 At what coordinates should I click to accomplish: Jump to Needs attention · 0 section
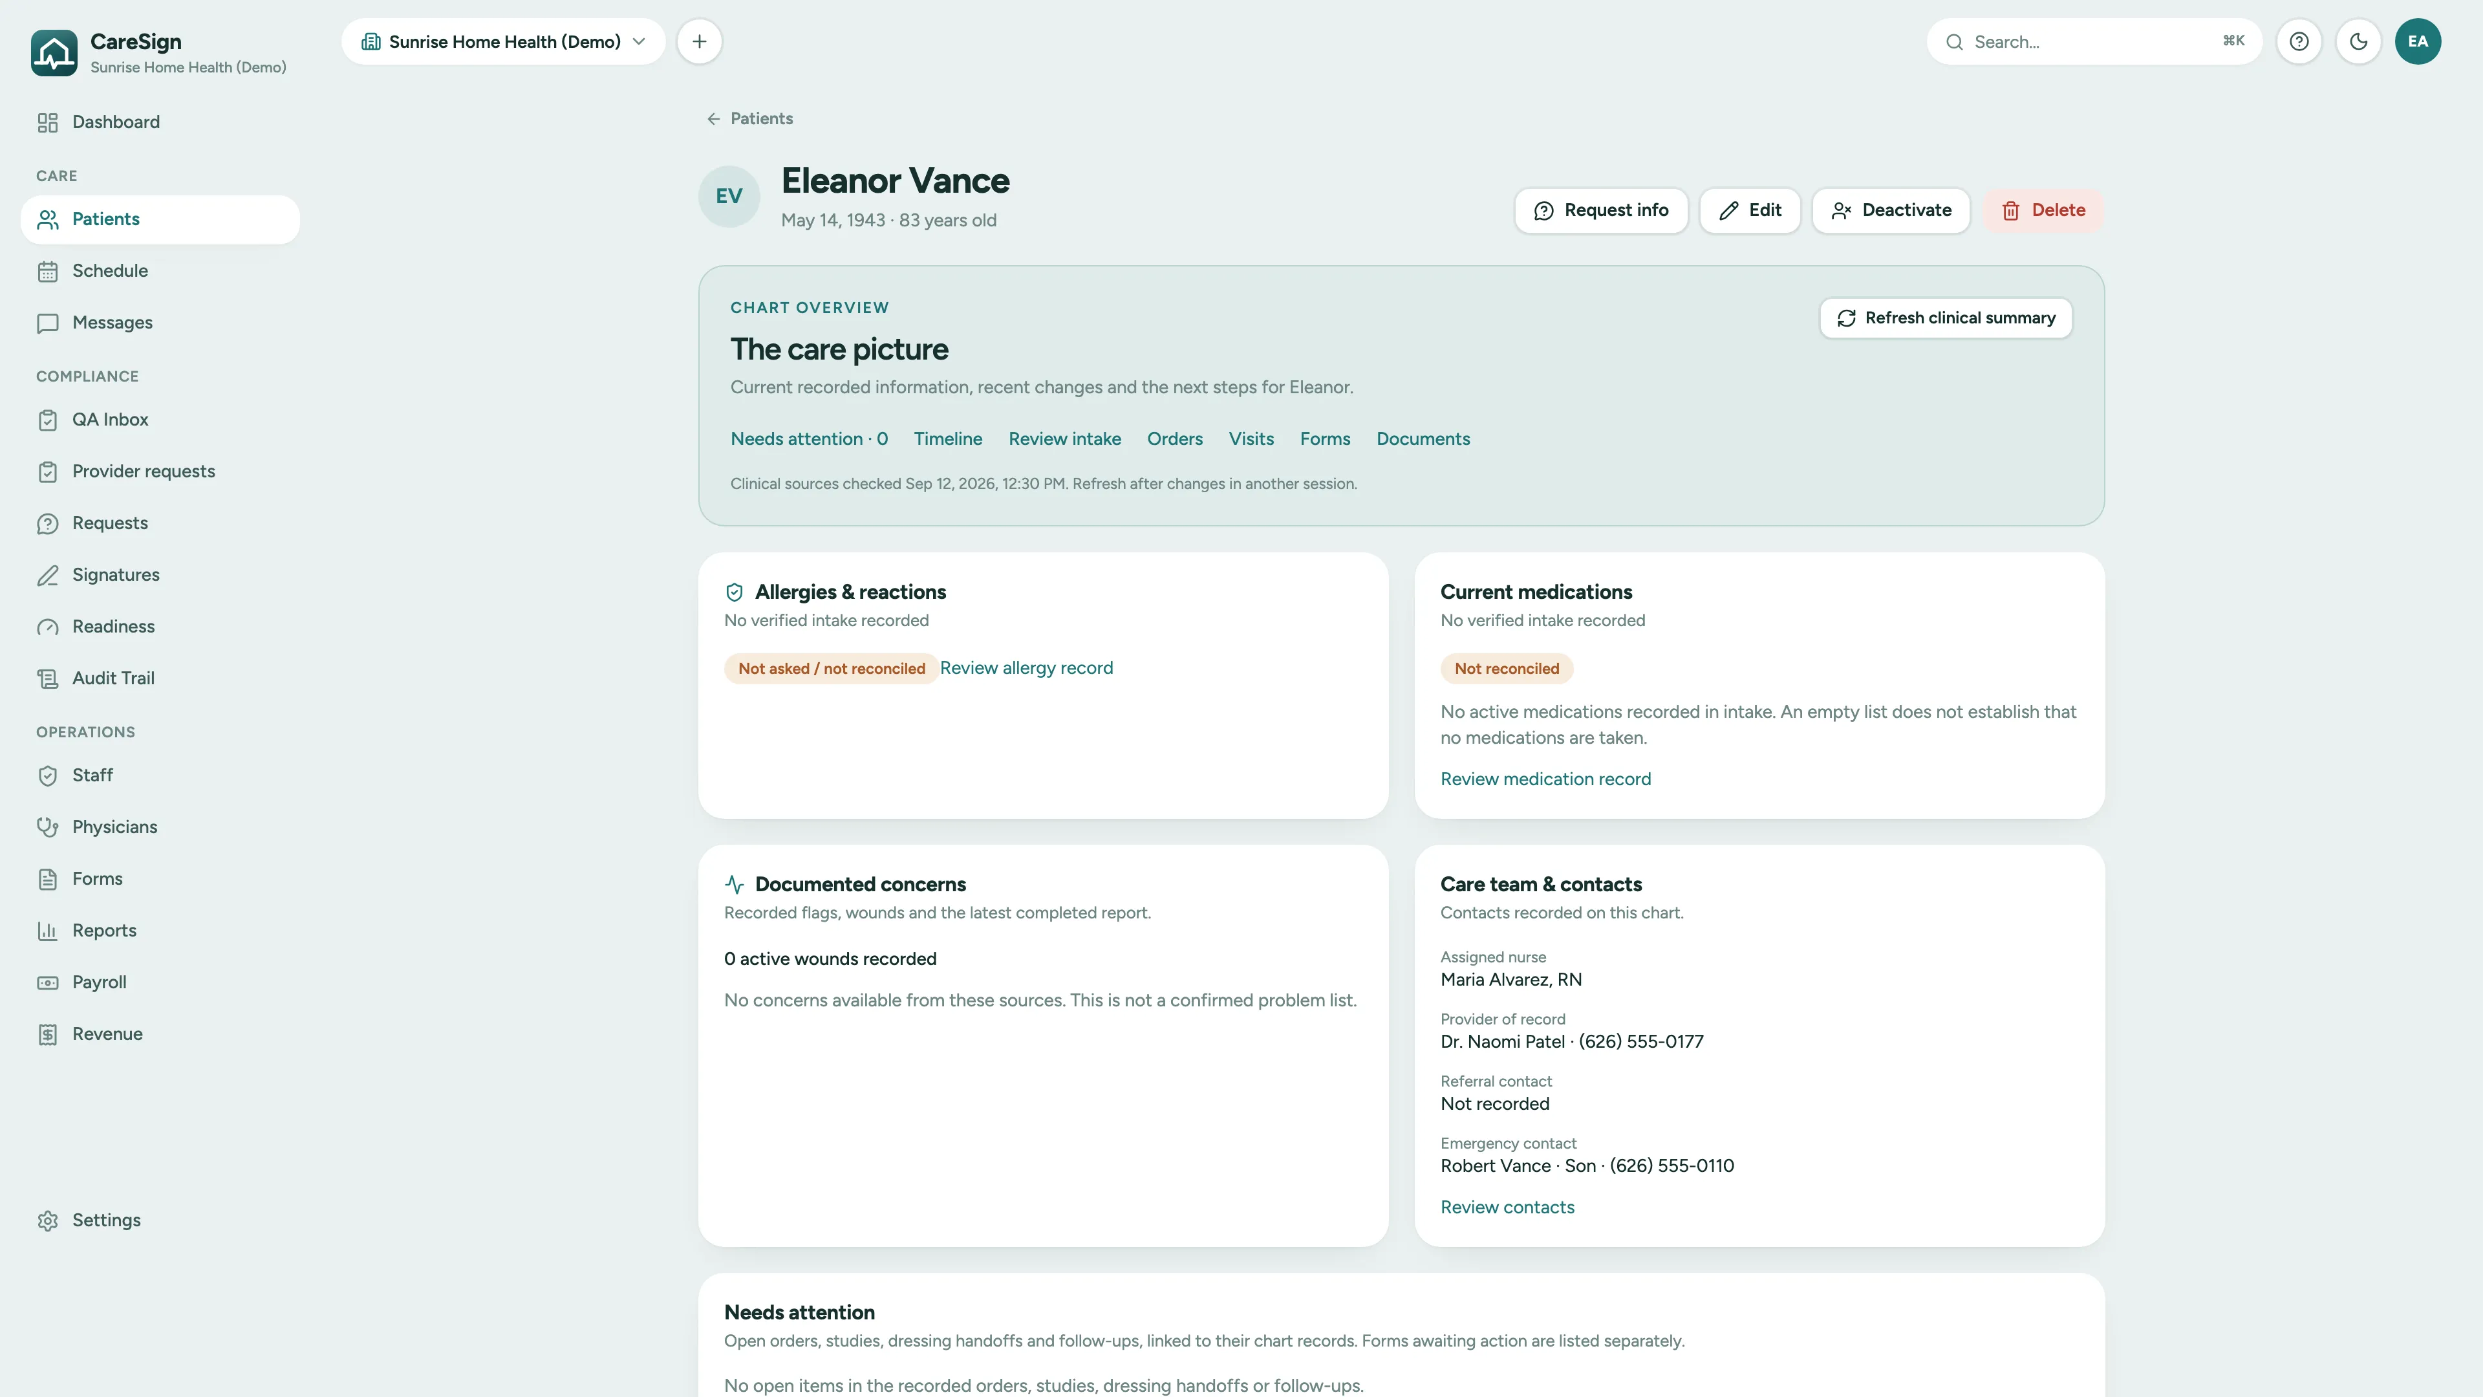809,439
